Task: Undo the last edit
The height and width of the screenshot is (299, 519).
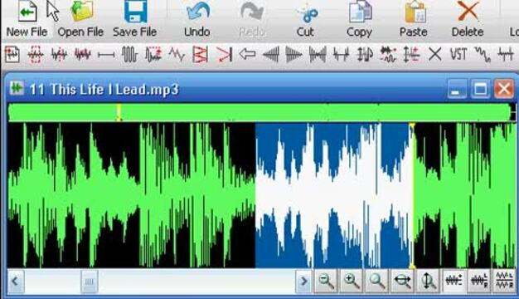Action: pos(197,19)
